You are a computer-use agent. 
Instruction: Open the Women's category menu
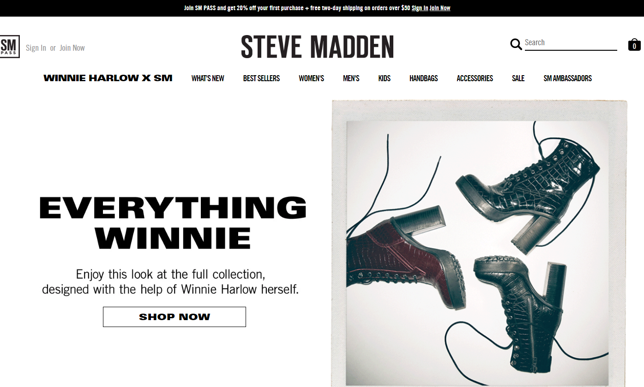(x=311, y=78)
